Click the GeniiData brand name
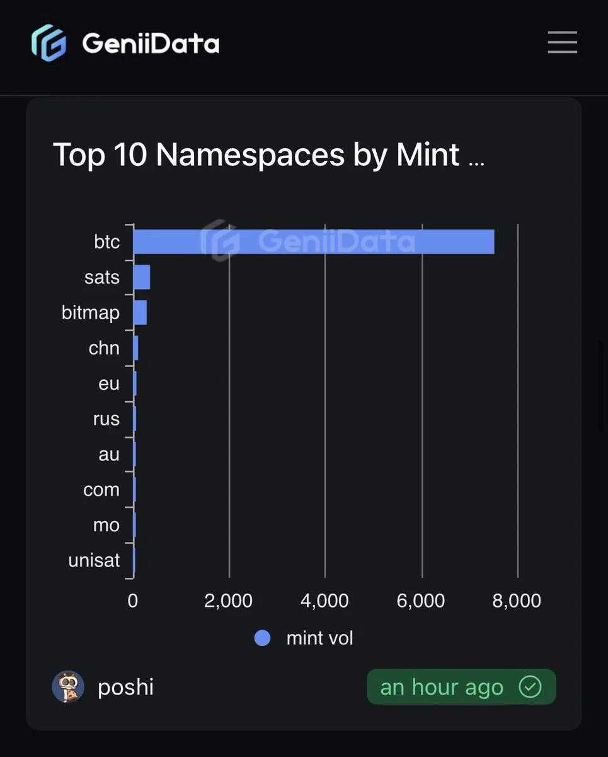 click(151, 44)
